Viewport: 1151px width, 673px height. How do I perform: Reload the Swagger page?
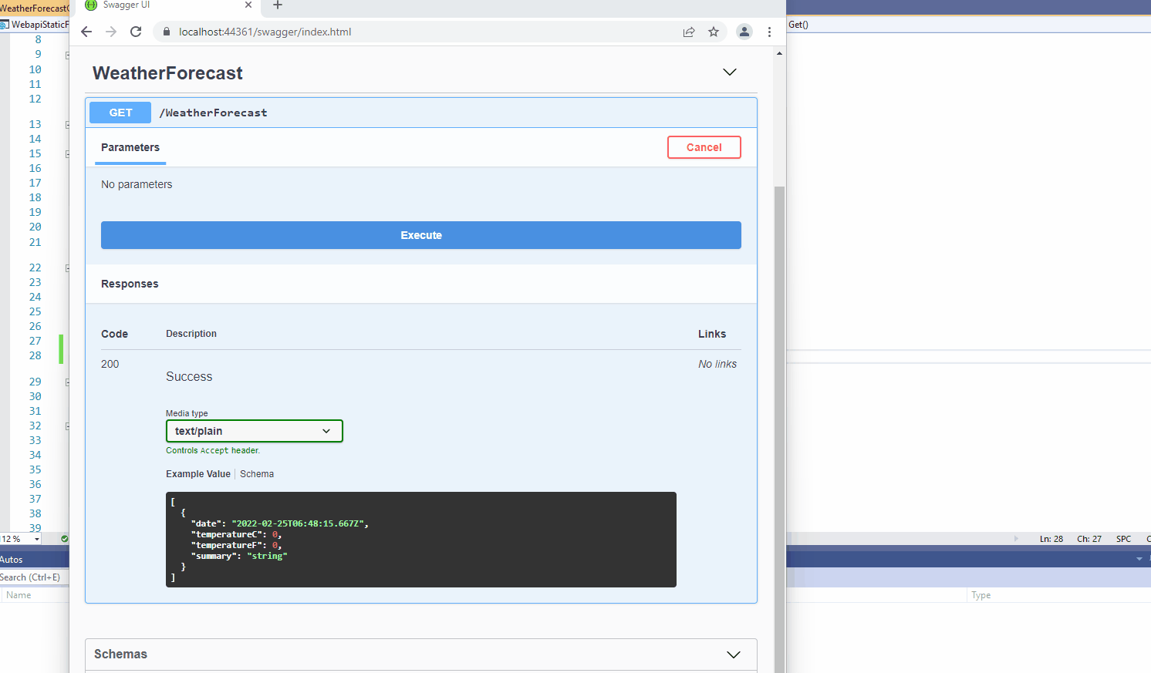136,32
